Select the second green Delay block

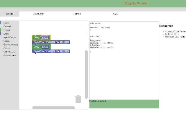pyautogui.click(x=36, y=47)
